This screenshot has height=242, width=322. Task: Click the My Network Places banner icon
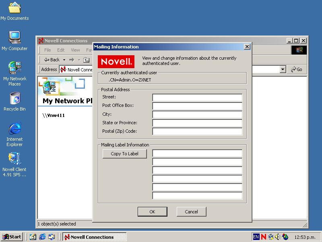(49, 88)
